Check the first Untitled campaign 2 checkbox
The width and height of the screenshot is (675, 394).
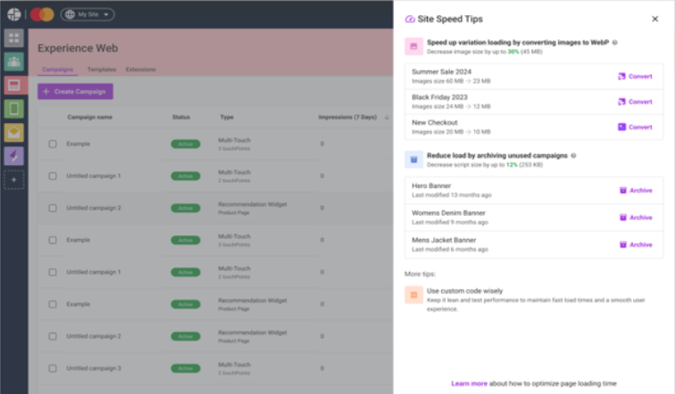click(x=53, y=208)
